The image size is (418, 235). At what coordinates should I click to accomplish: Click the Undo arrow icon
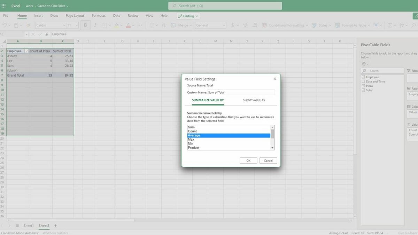click(5, 25)
